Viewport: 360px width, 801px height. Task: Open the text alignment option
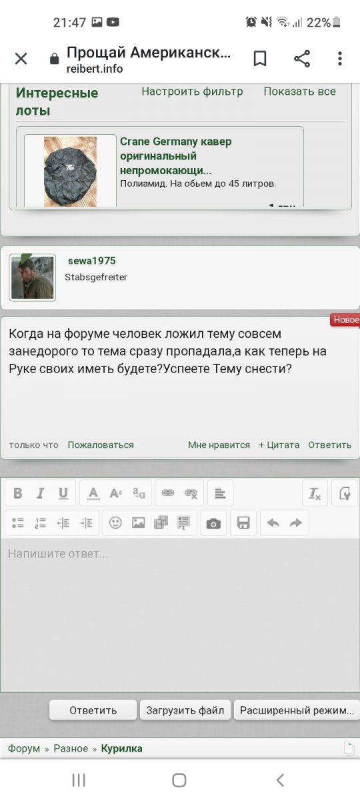(220, 493)
